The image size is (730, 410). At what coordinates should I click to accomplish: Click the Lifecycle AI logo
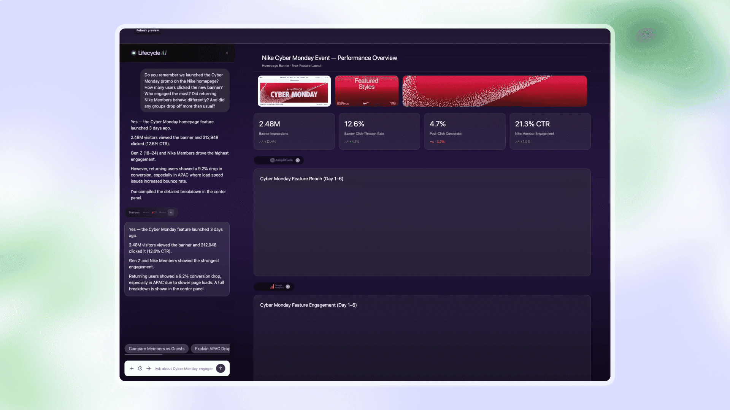pyautogui.click(x=149, y=53)
